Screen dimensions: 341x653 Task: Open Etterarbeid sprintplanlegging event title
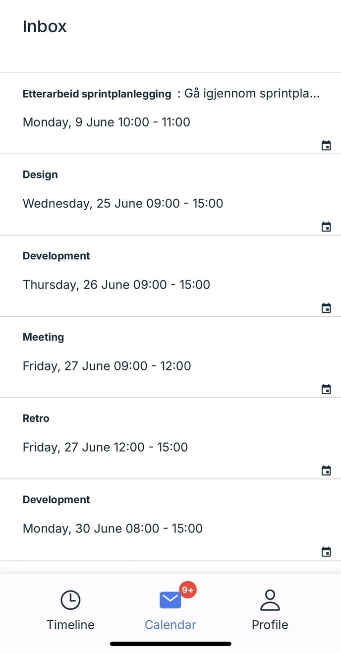tap(97, 94)
